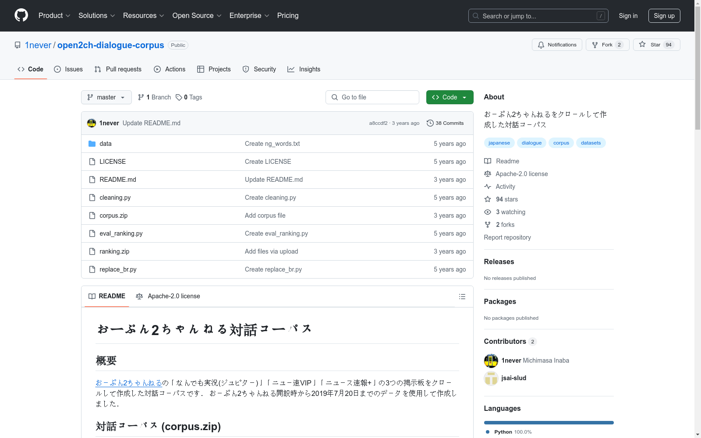The image size is (701, 438).
Task: Open the dialogue topic tag
Action: [x=531, y=143]
